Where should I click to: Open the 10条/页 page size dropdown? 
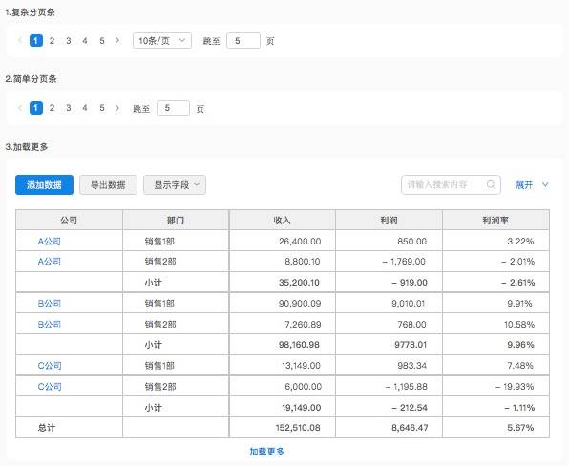click(x=162, y=41)
